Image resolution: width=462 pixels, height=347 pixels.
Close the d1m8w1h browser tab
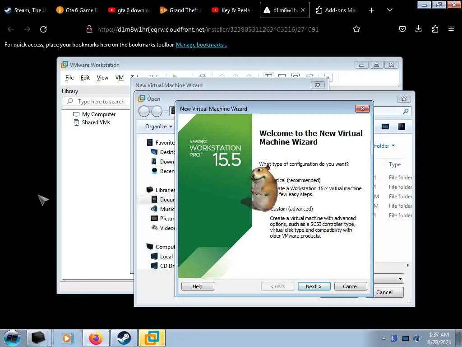[303, 10]
